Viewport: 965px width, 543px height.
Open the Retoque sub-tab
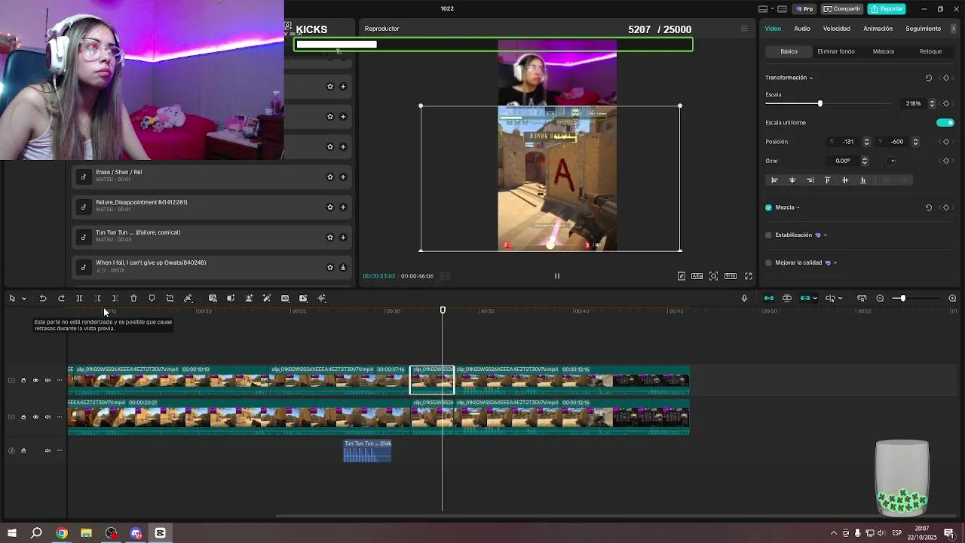[x=930, y=51]
